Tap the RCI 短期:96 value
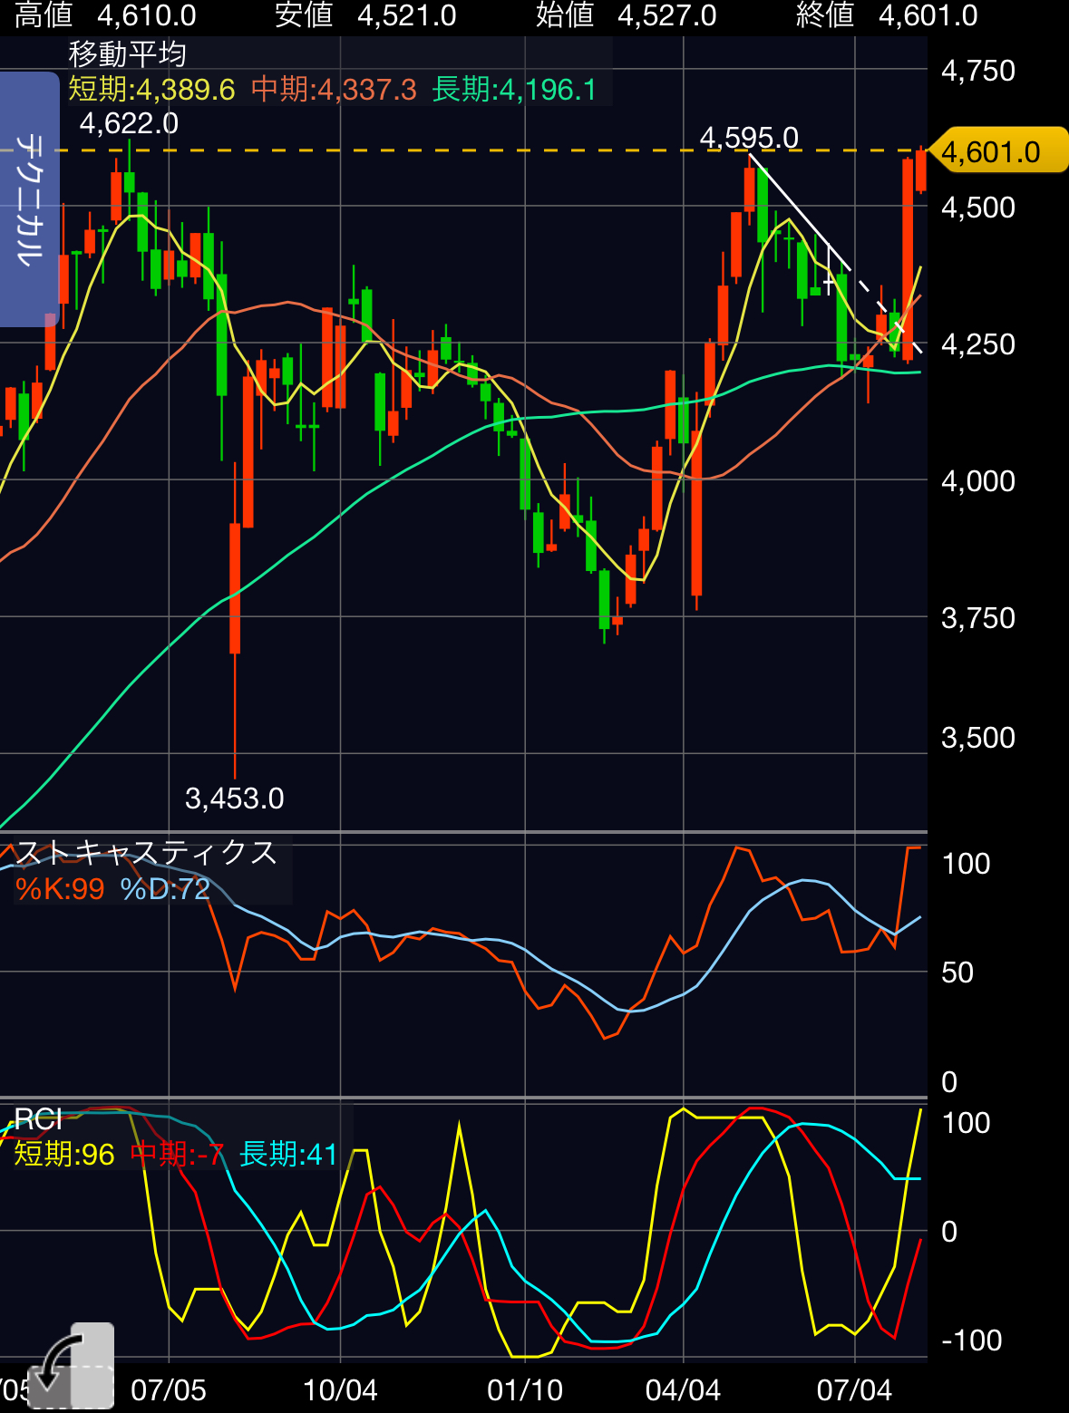Screen dimensions: 1069x1413 coord(64,1155)
